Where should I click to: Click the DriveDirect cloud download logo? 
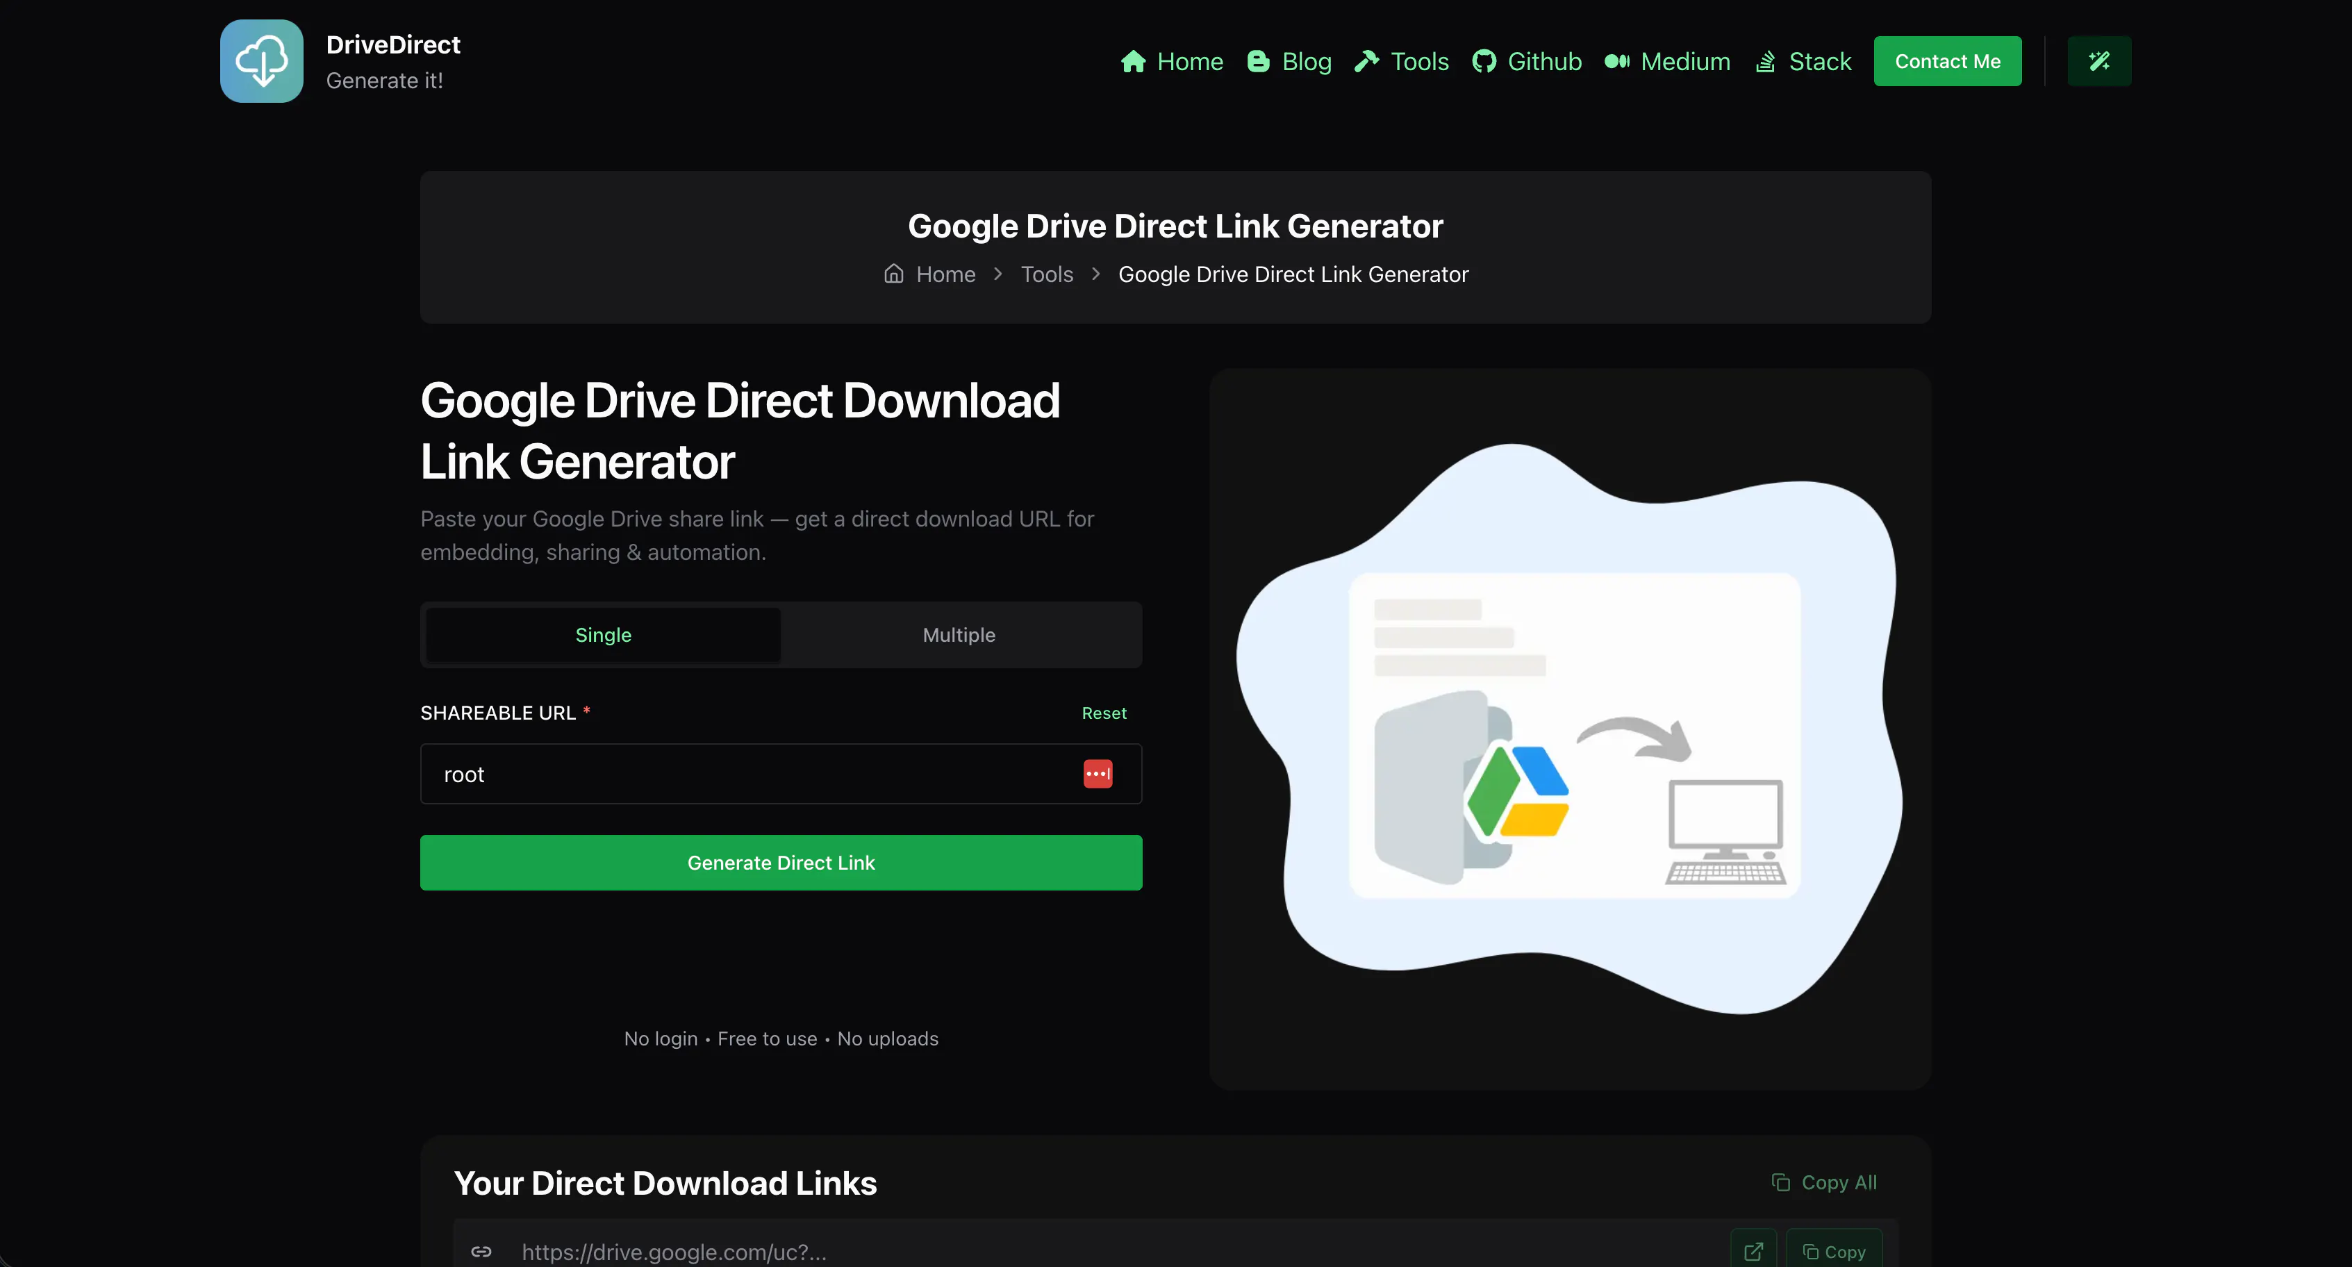(x=261, y=61)
